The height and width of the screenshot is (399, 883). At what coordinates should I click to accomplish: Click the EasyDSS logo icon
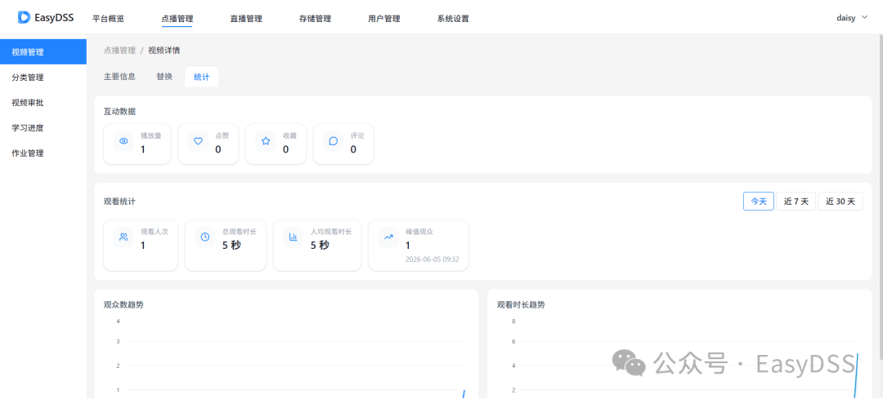24,17
